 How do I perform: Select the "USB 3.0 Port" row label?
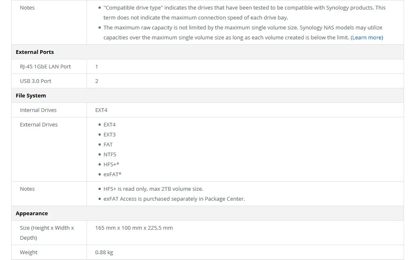36,81
